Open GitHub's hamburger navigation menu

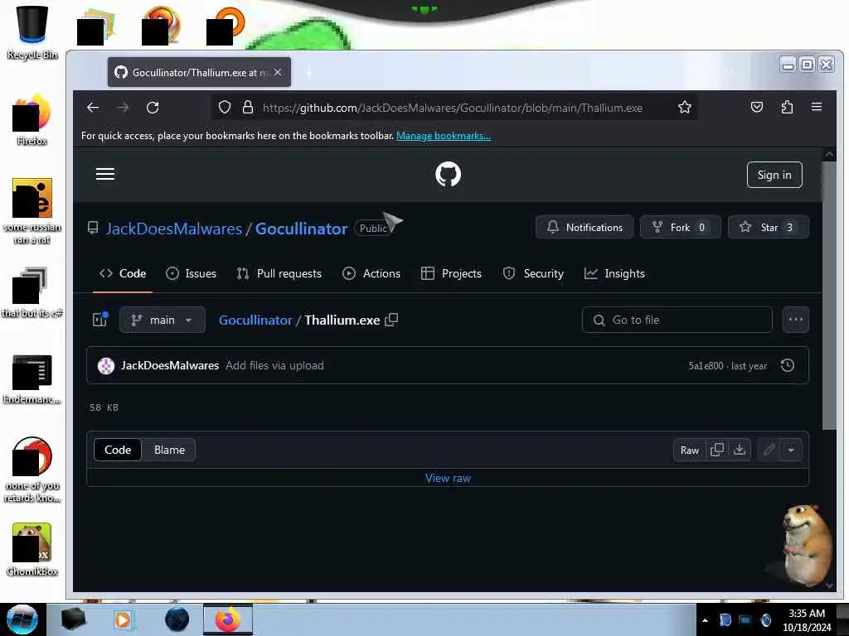point(105,174)
